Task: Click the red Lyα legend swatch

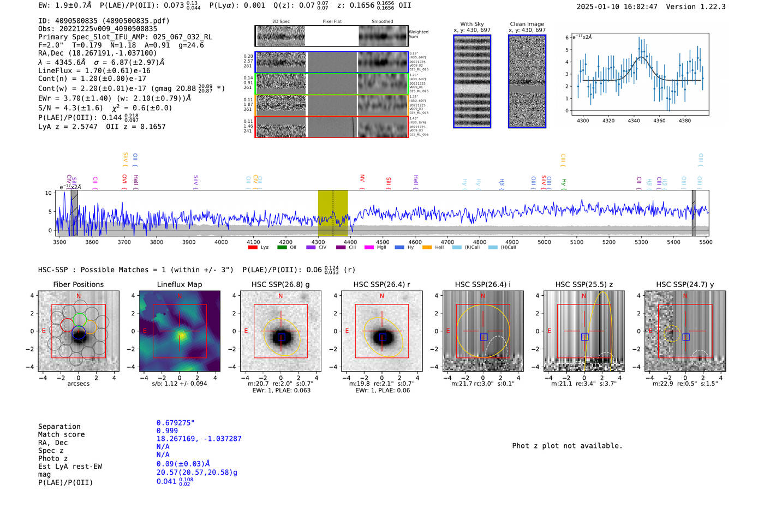Action: 252,247
